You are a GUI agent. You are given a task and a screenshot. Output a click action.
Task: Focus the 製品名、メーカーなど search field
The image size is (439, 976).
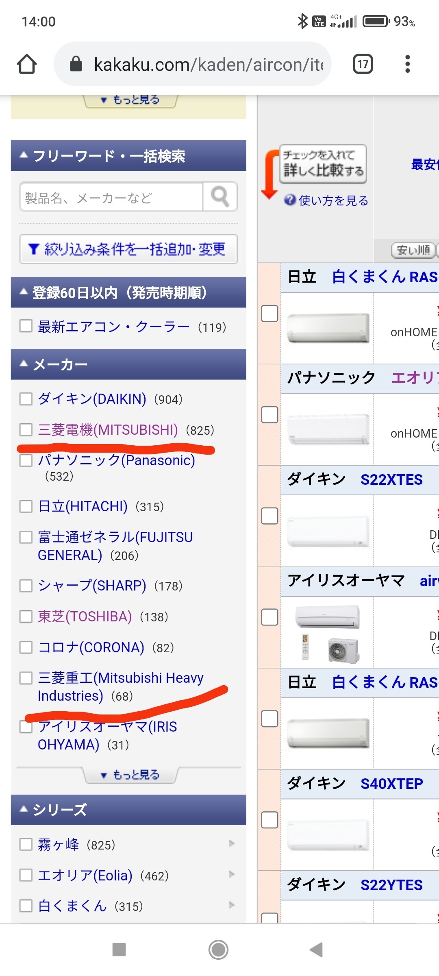click(x=111, y=197)
